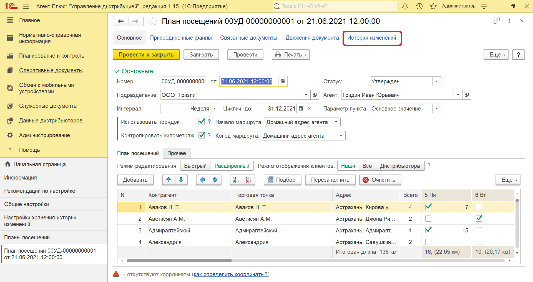Select Быстрый editing mode
Screen dimensions: 533x282
[195, 166]
